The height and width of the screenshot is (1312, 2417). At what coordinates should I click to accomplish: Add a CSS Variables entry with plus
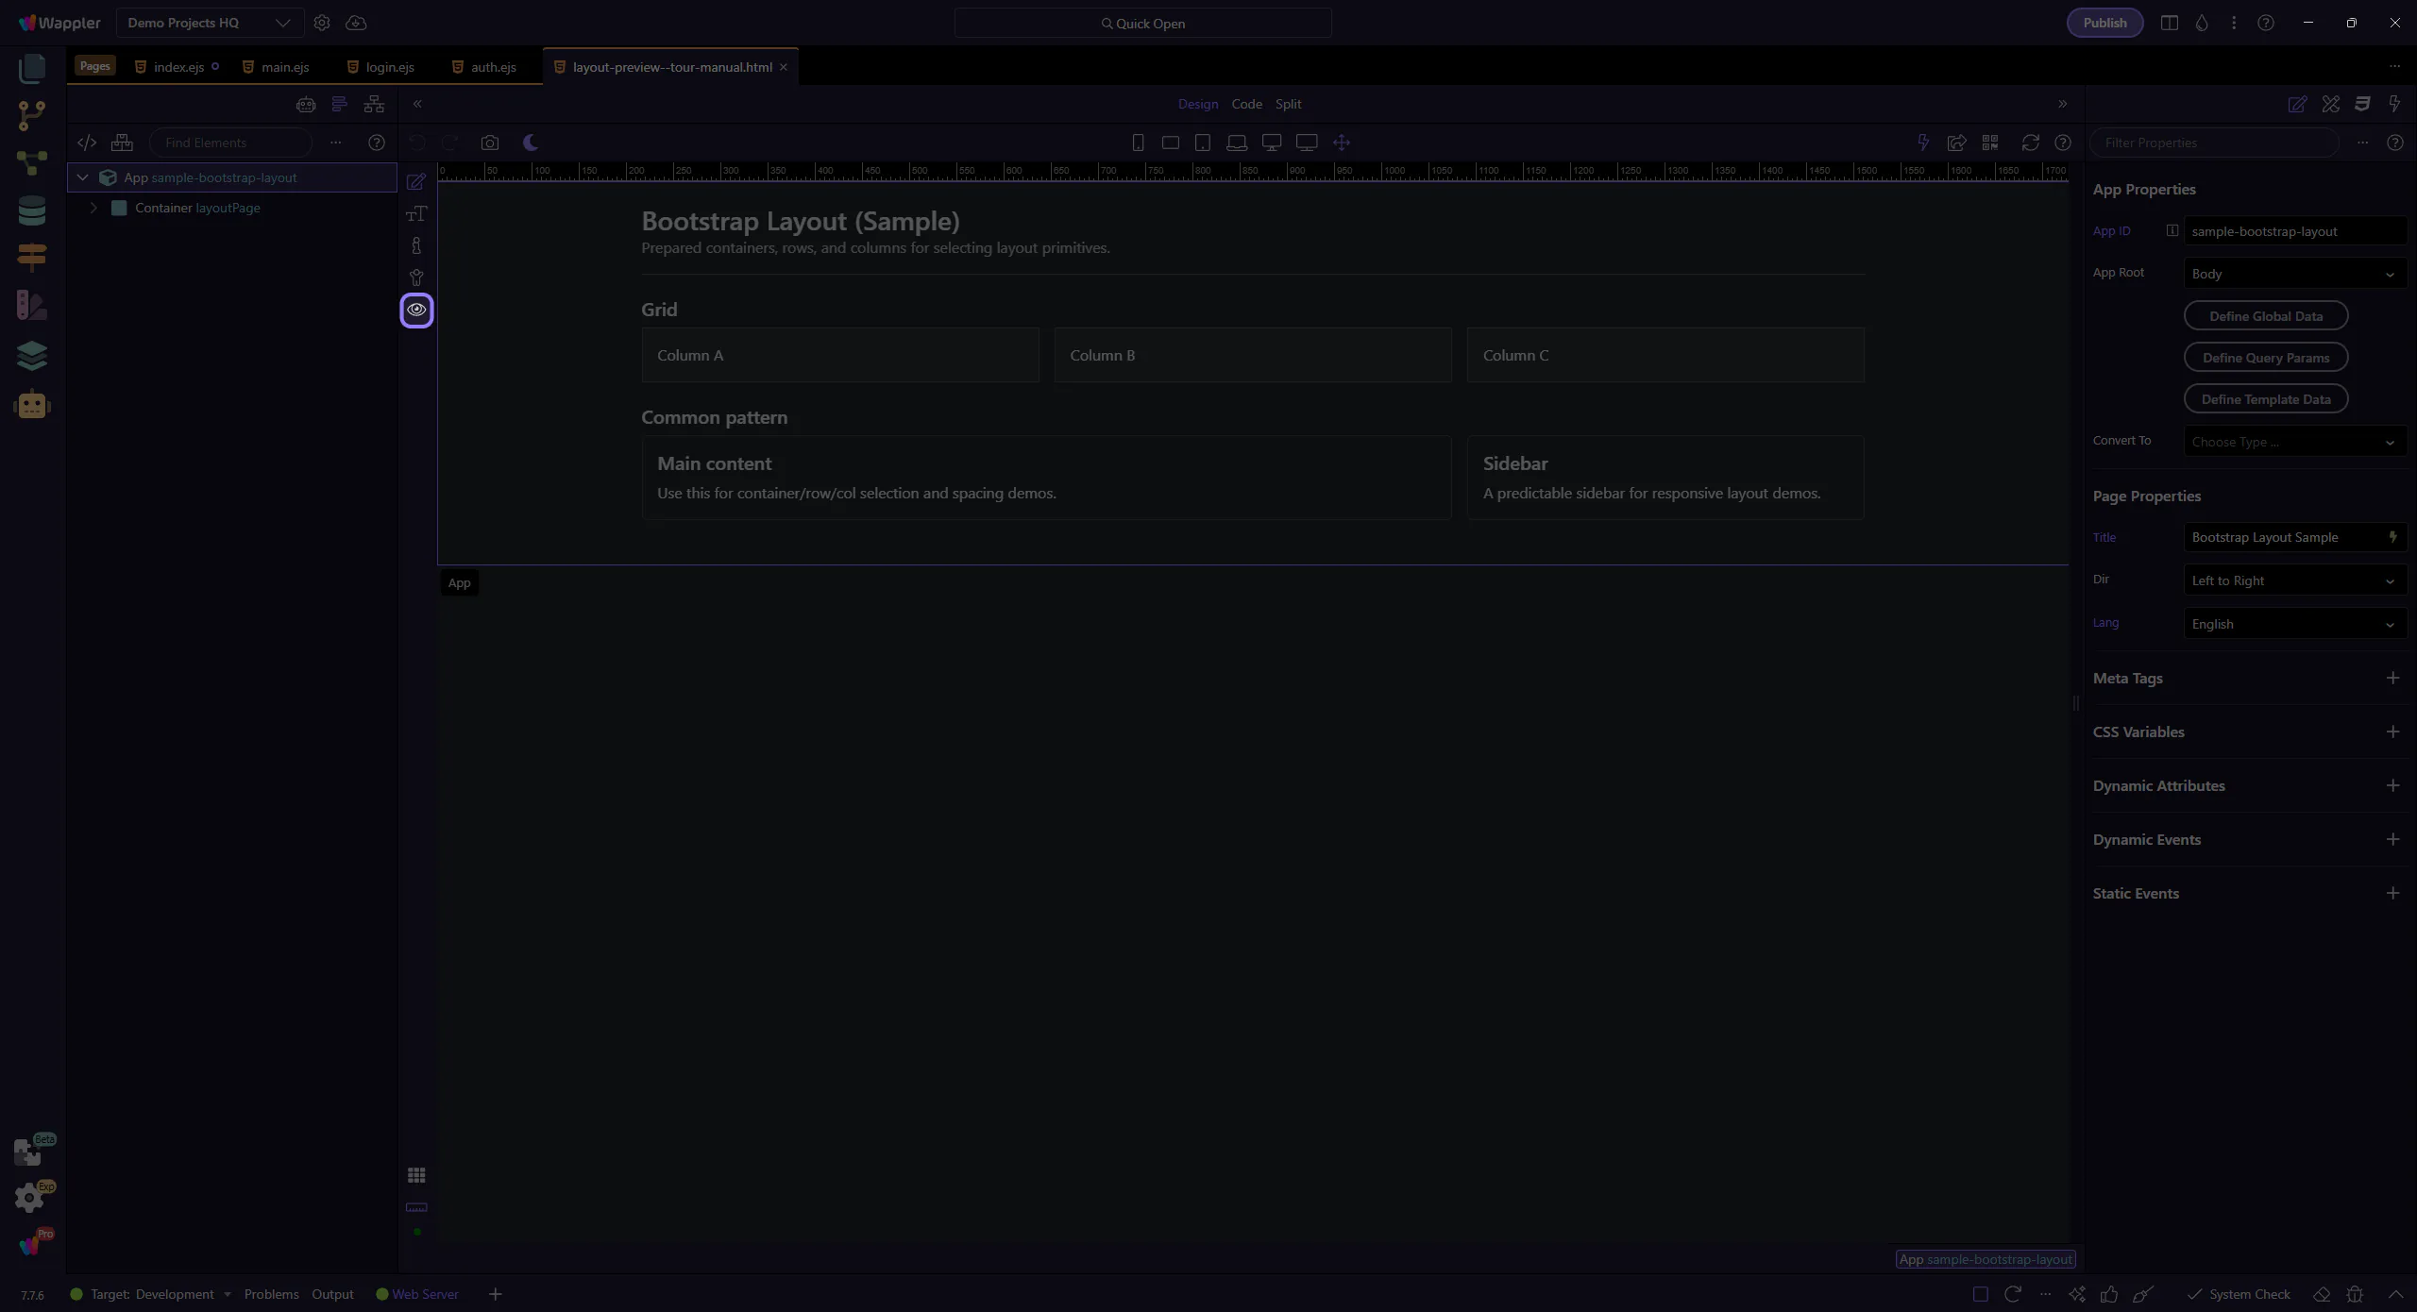[x=2392, y=732]
